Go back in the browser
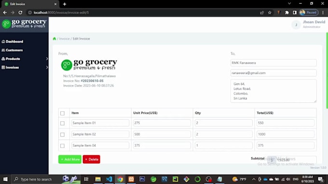 5,12
